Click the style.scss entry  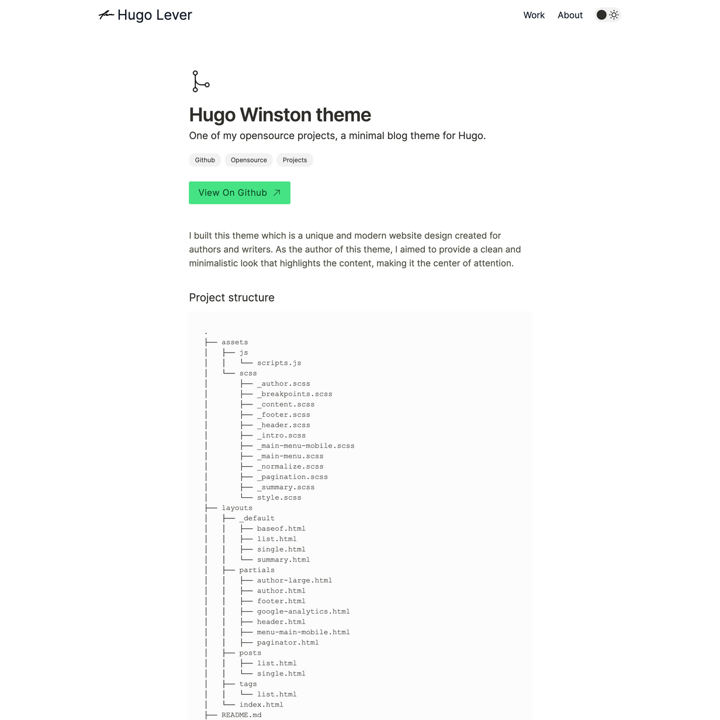click(x=279, y=498)
